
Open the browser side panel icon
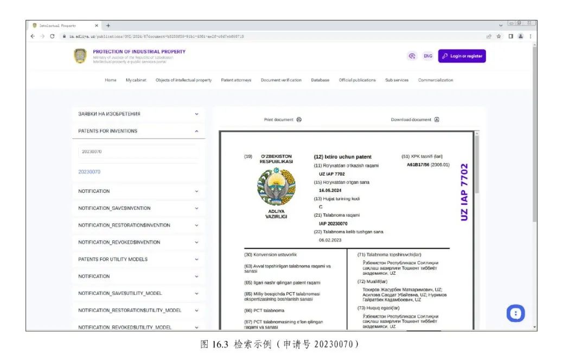click(x=510, y=36)
